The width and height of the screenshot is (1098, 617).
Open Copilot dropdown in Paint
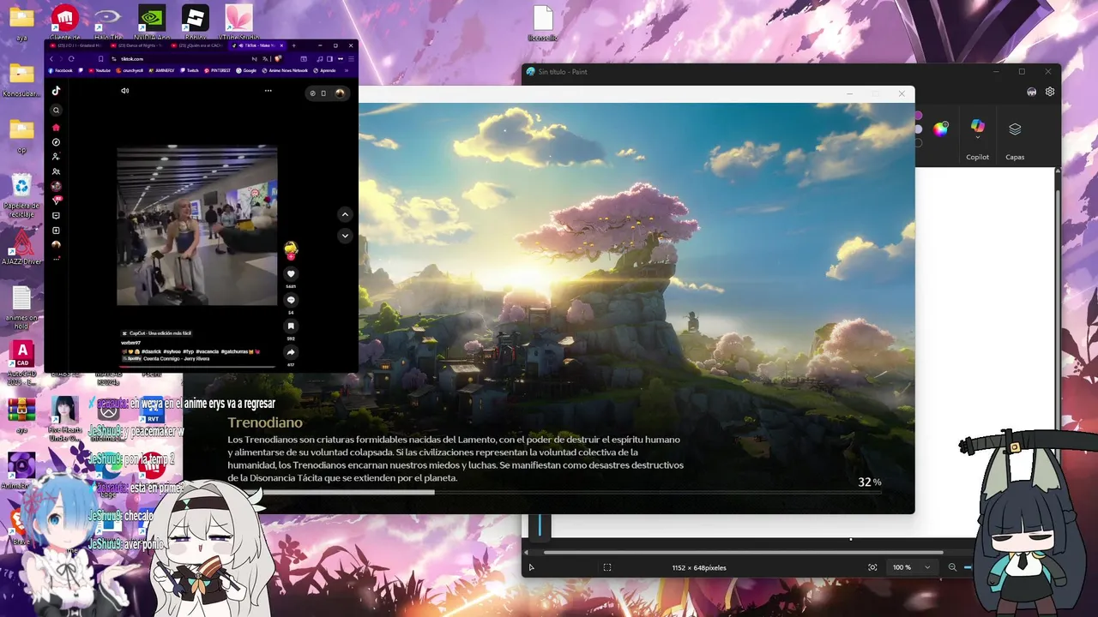(977, 137)
